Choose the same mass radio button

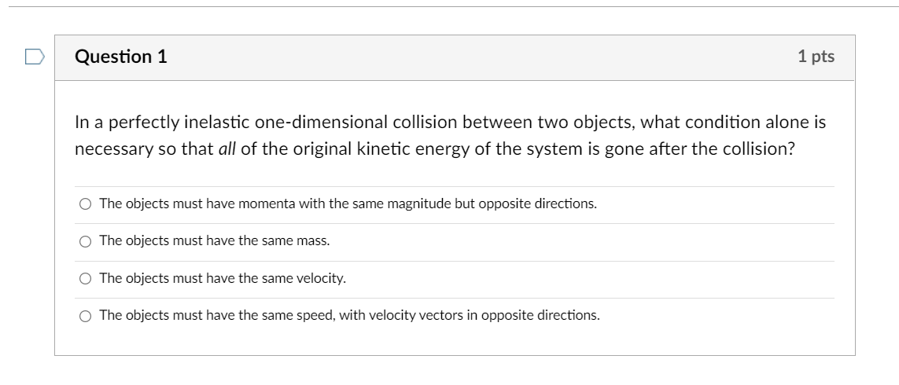[85, 241]
